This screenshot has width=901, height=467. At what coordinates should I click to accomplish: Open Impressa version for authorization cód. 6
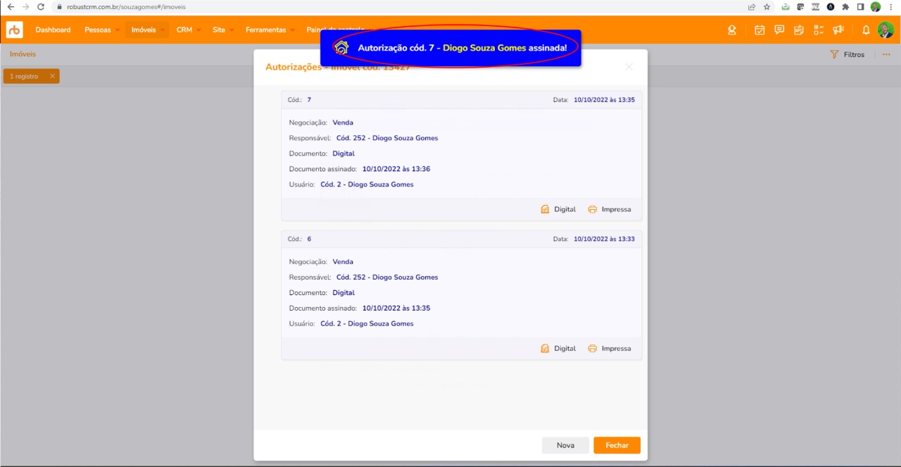609,349
